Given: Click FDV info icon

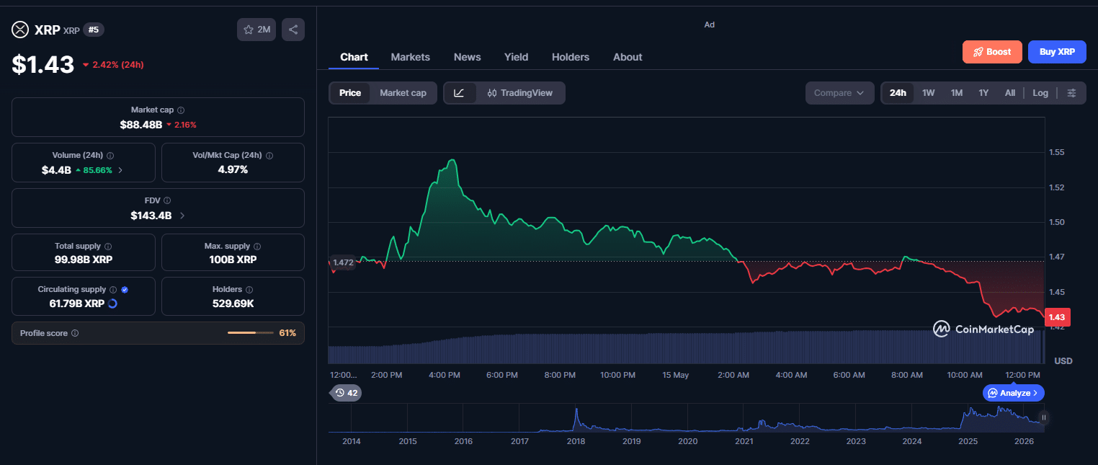Looking at the screenshot, I should [x=167, y=200].
